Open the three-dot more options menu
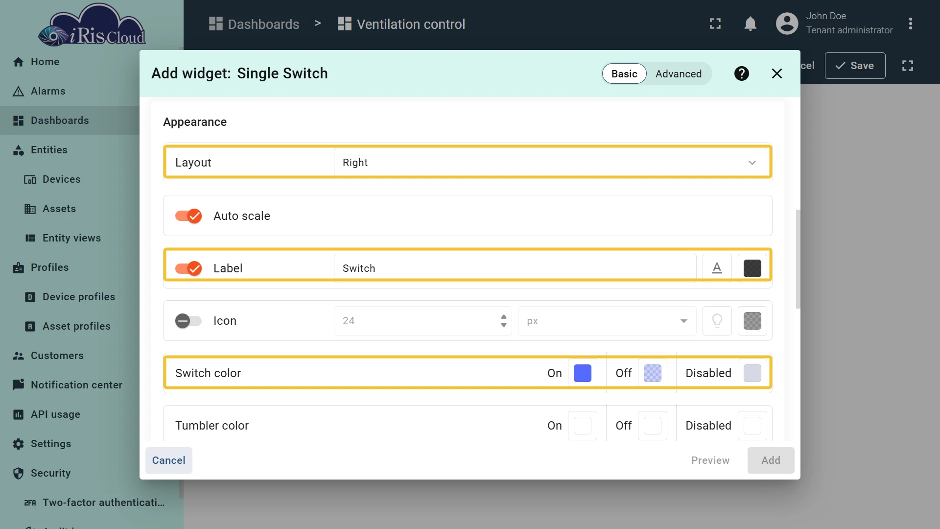This screenshot has width=940, height=529. tap(910, 24)
